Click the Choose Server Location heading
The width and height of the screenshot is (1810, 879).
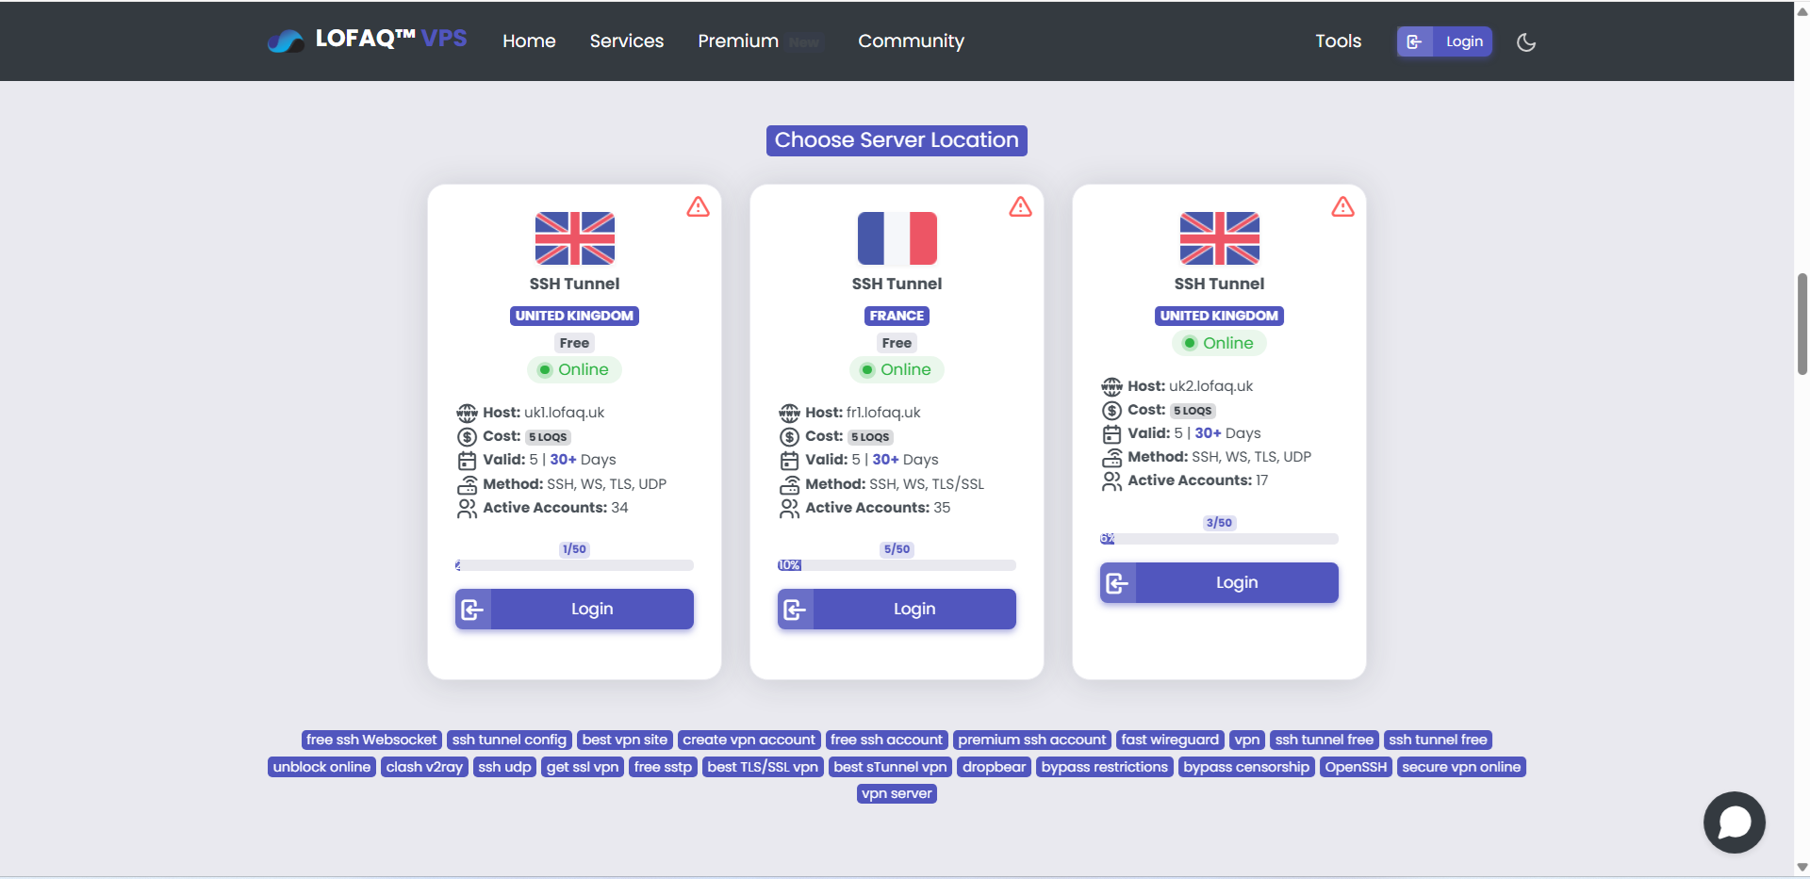tap(897, 140)
